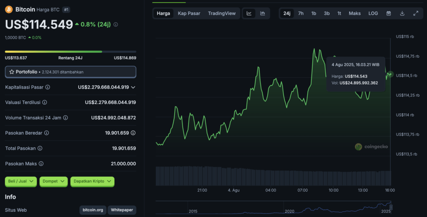Click the range handle on the history navigator
The width and height of the screenshot is (427, 217).
coord(391,207)
